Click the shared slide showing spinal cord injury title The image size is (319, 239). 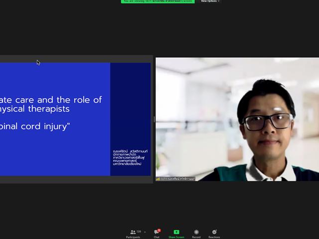[75, 119]
